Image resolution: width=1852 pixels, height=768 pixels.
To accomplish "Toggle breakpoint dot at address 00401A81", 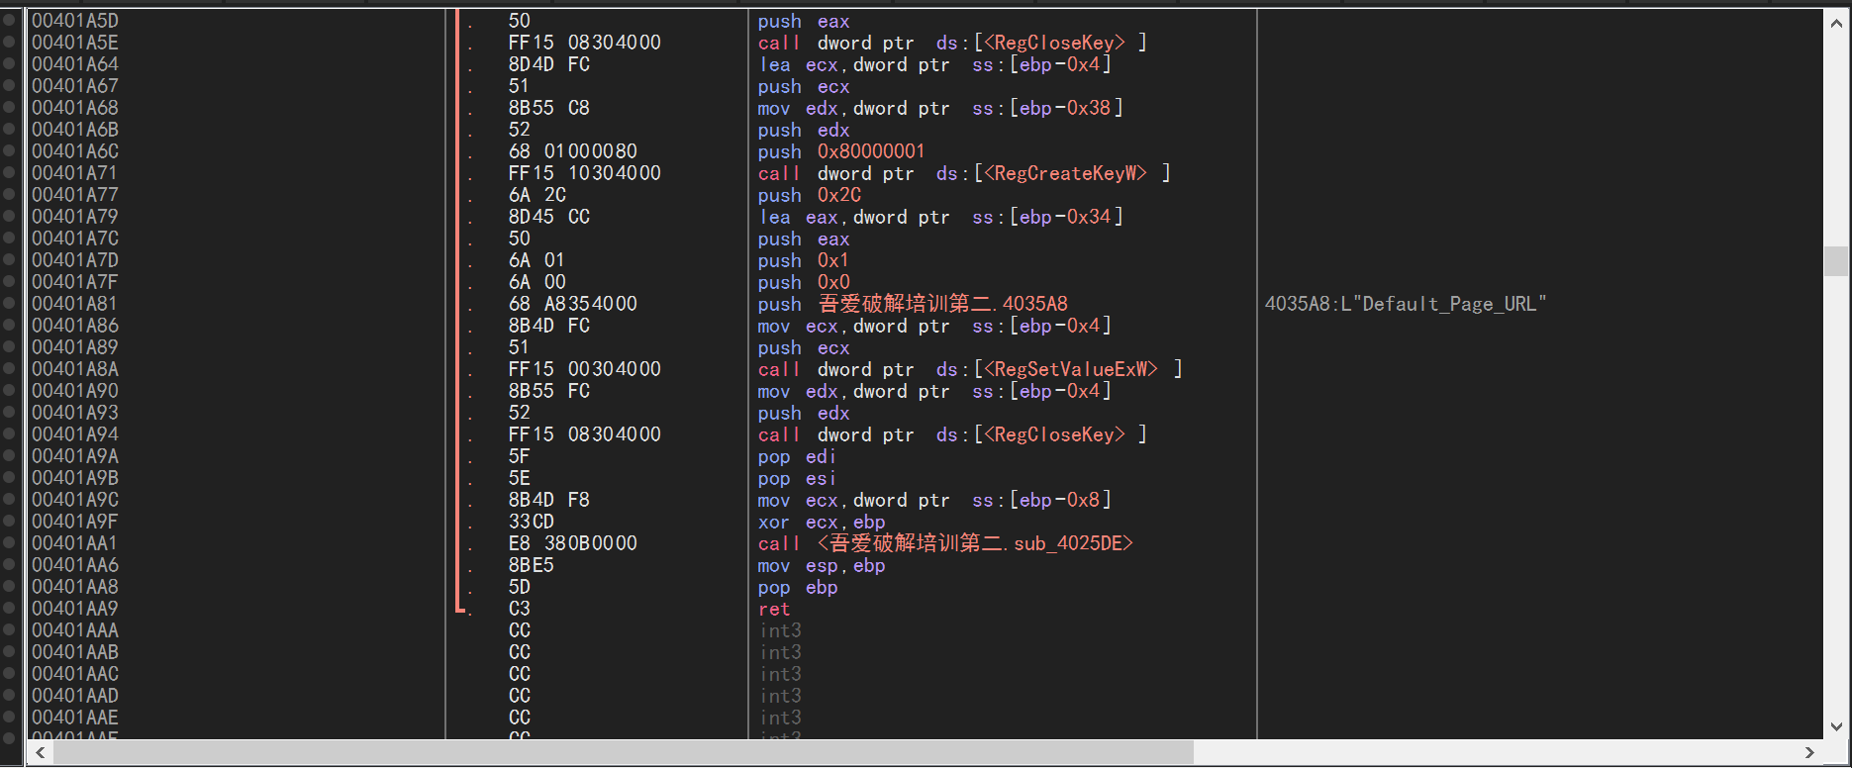I will 10,304.
